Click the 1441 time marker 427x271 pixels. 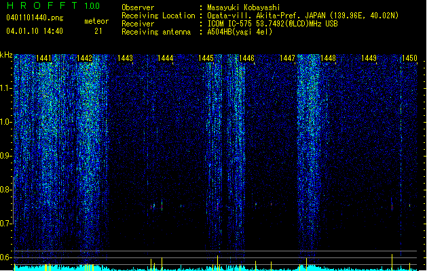click(43, 58)
